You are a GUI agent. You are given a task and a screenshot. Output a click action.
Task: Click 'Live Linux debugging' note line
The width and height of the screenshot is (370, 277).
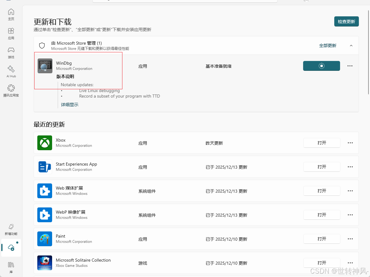tap(100, 90)
